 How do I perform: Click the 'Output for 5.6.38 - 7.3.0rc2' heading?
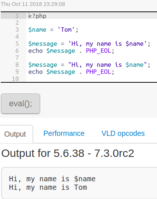68,153
